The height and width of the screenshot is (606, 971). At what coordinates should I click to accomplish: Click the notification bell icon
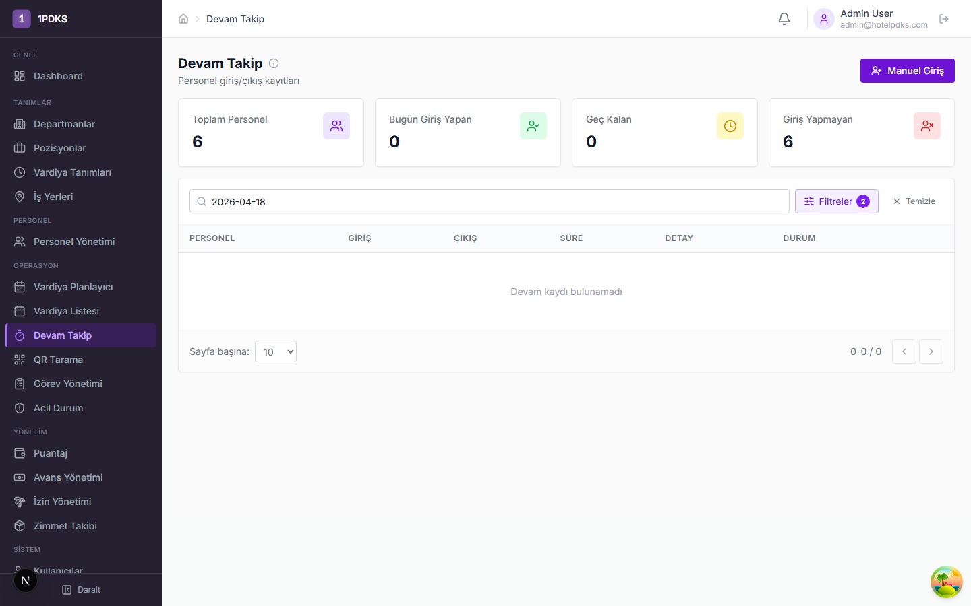[x=784, y=19]
